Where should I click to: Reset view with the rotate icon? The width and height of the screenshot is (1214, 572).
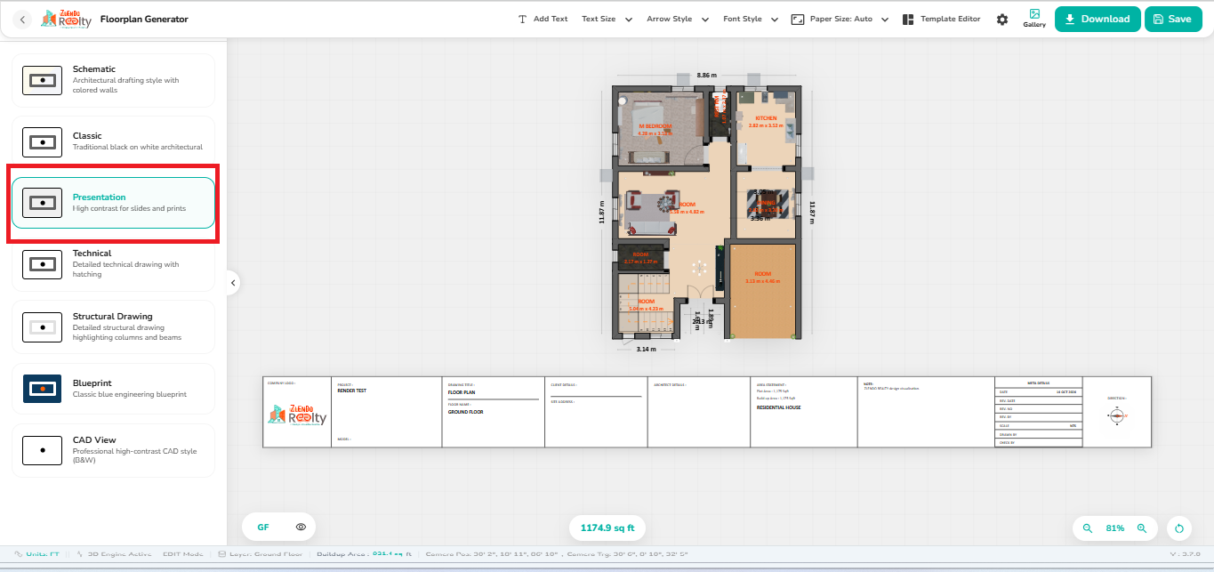(1179, 528)
